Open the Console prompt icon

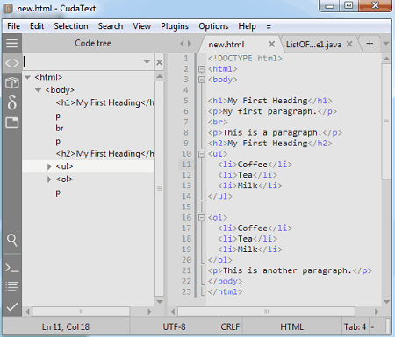(x=12, y=268)
